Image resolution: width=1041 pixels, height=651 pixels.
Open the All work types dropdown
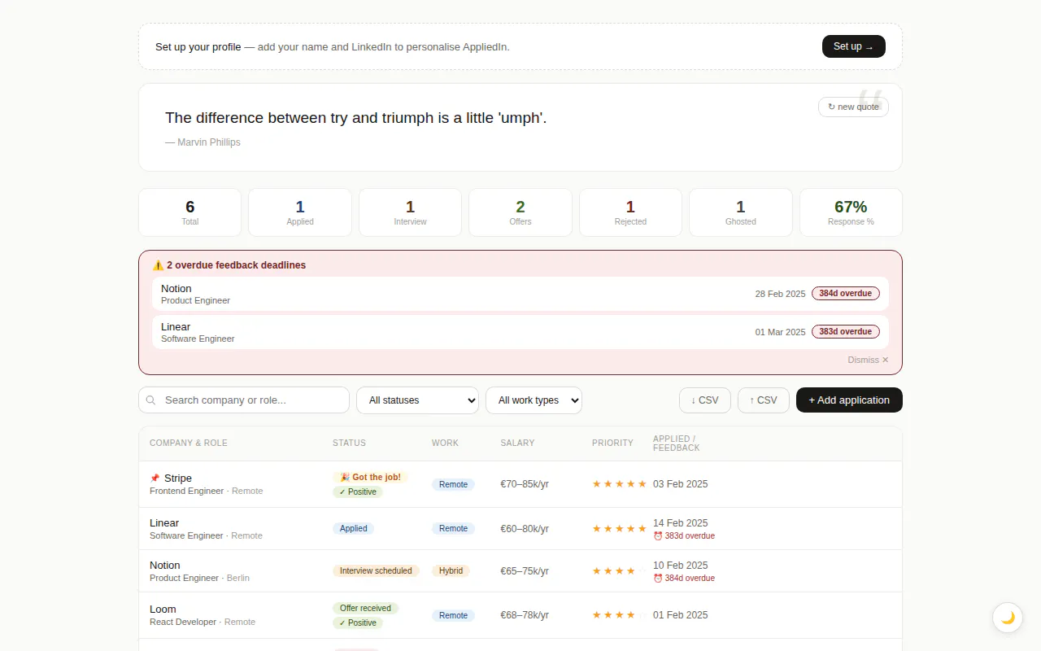[x=534, y=400]
